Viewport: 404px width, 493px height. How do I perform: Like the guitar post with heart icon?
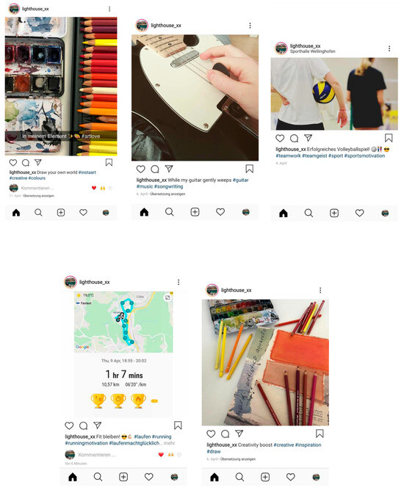click(x=141, y=169)
